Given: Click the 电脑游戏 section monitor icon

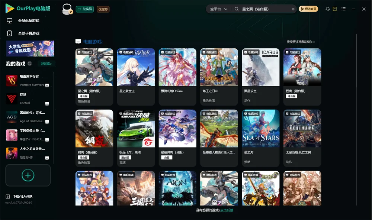Looking at the screenshot, I should pos(78,42).
